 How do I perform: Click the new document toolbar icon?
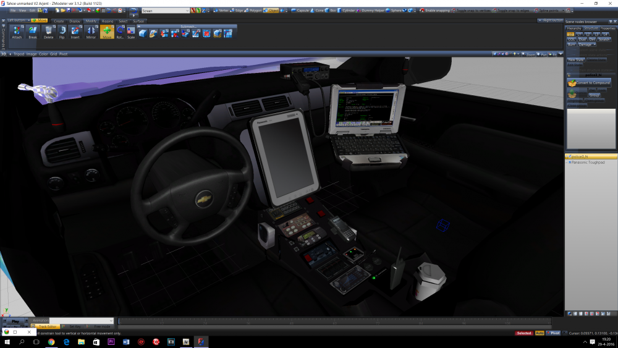click(x=57, y=11)
